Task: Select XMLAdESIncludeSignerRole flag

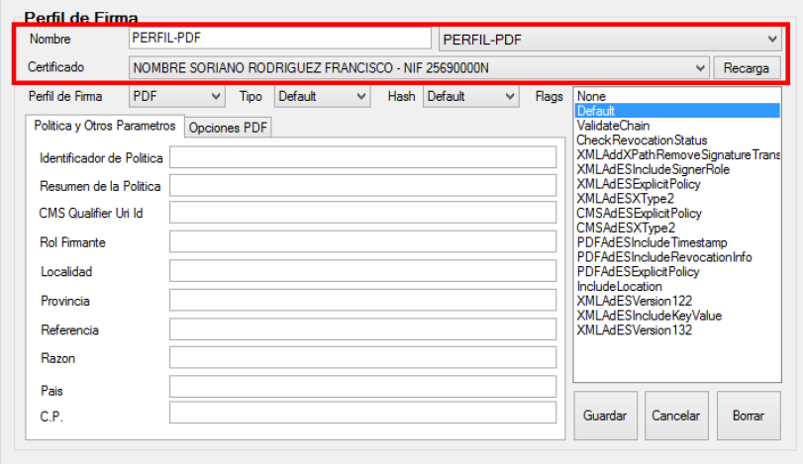Action: point(677,169)
